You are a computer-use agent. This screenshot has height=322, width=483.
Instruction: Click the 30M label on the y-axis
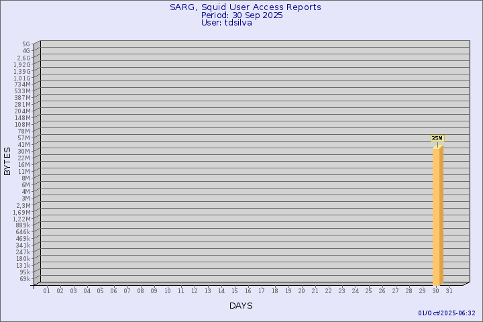(x=24, y=151)
